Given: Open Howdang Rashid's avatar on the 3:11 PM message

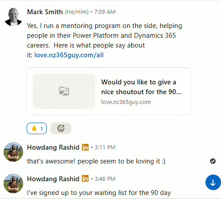Looking at the screenshot, I should point(13,152).
